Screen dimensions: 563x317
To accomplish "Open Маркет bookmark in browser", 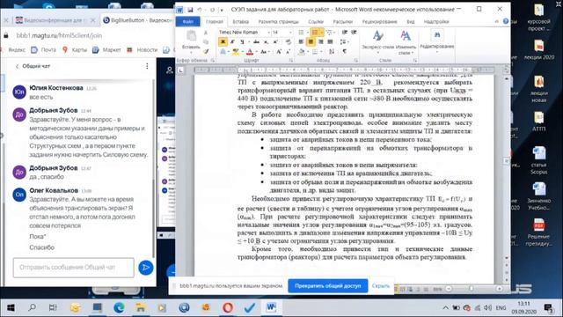I will (x=107, y=49).
